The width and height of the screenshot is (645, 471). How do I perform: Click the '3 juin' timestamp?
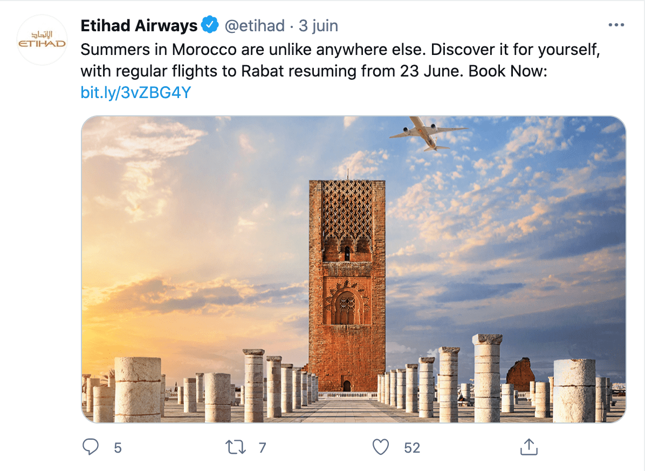319,25
